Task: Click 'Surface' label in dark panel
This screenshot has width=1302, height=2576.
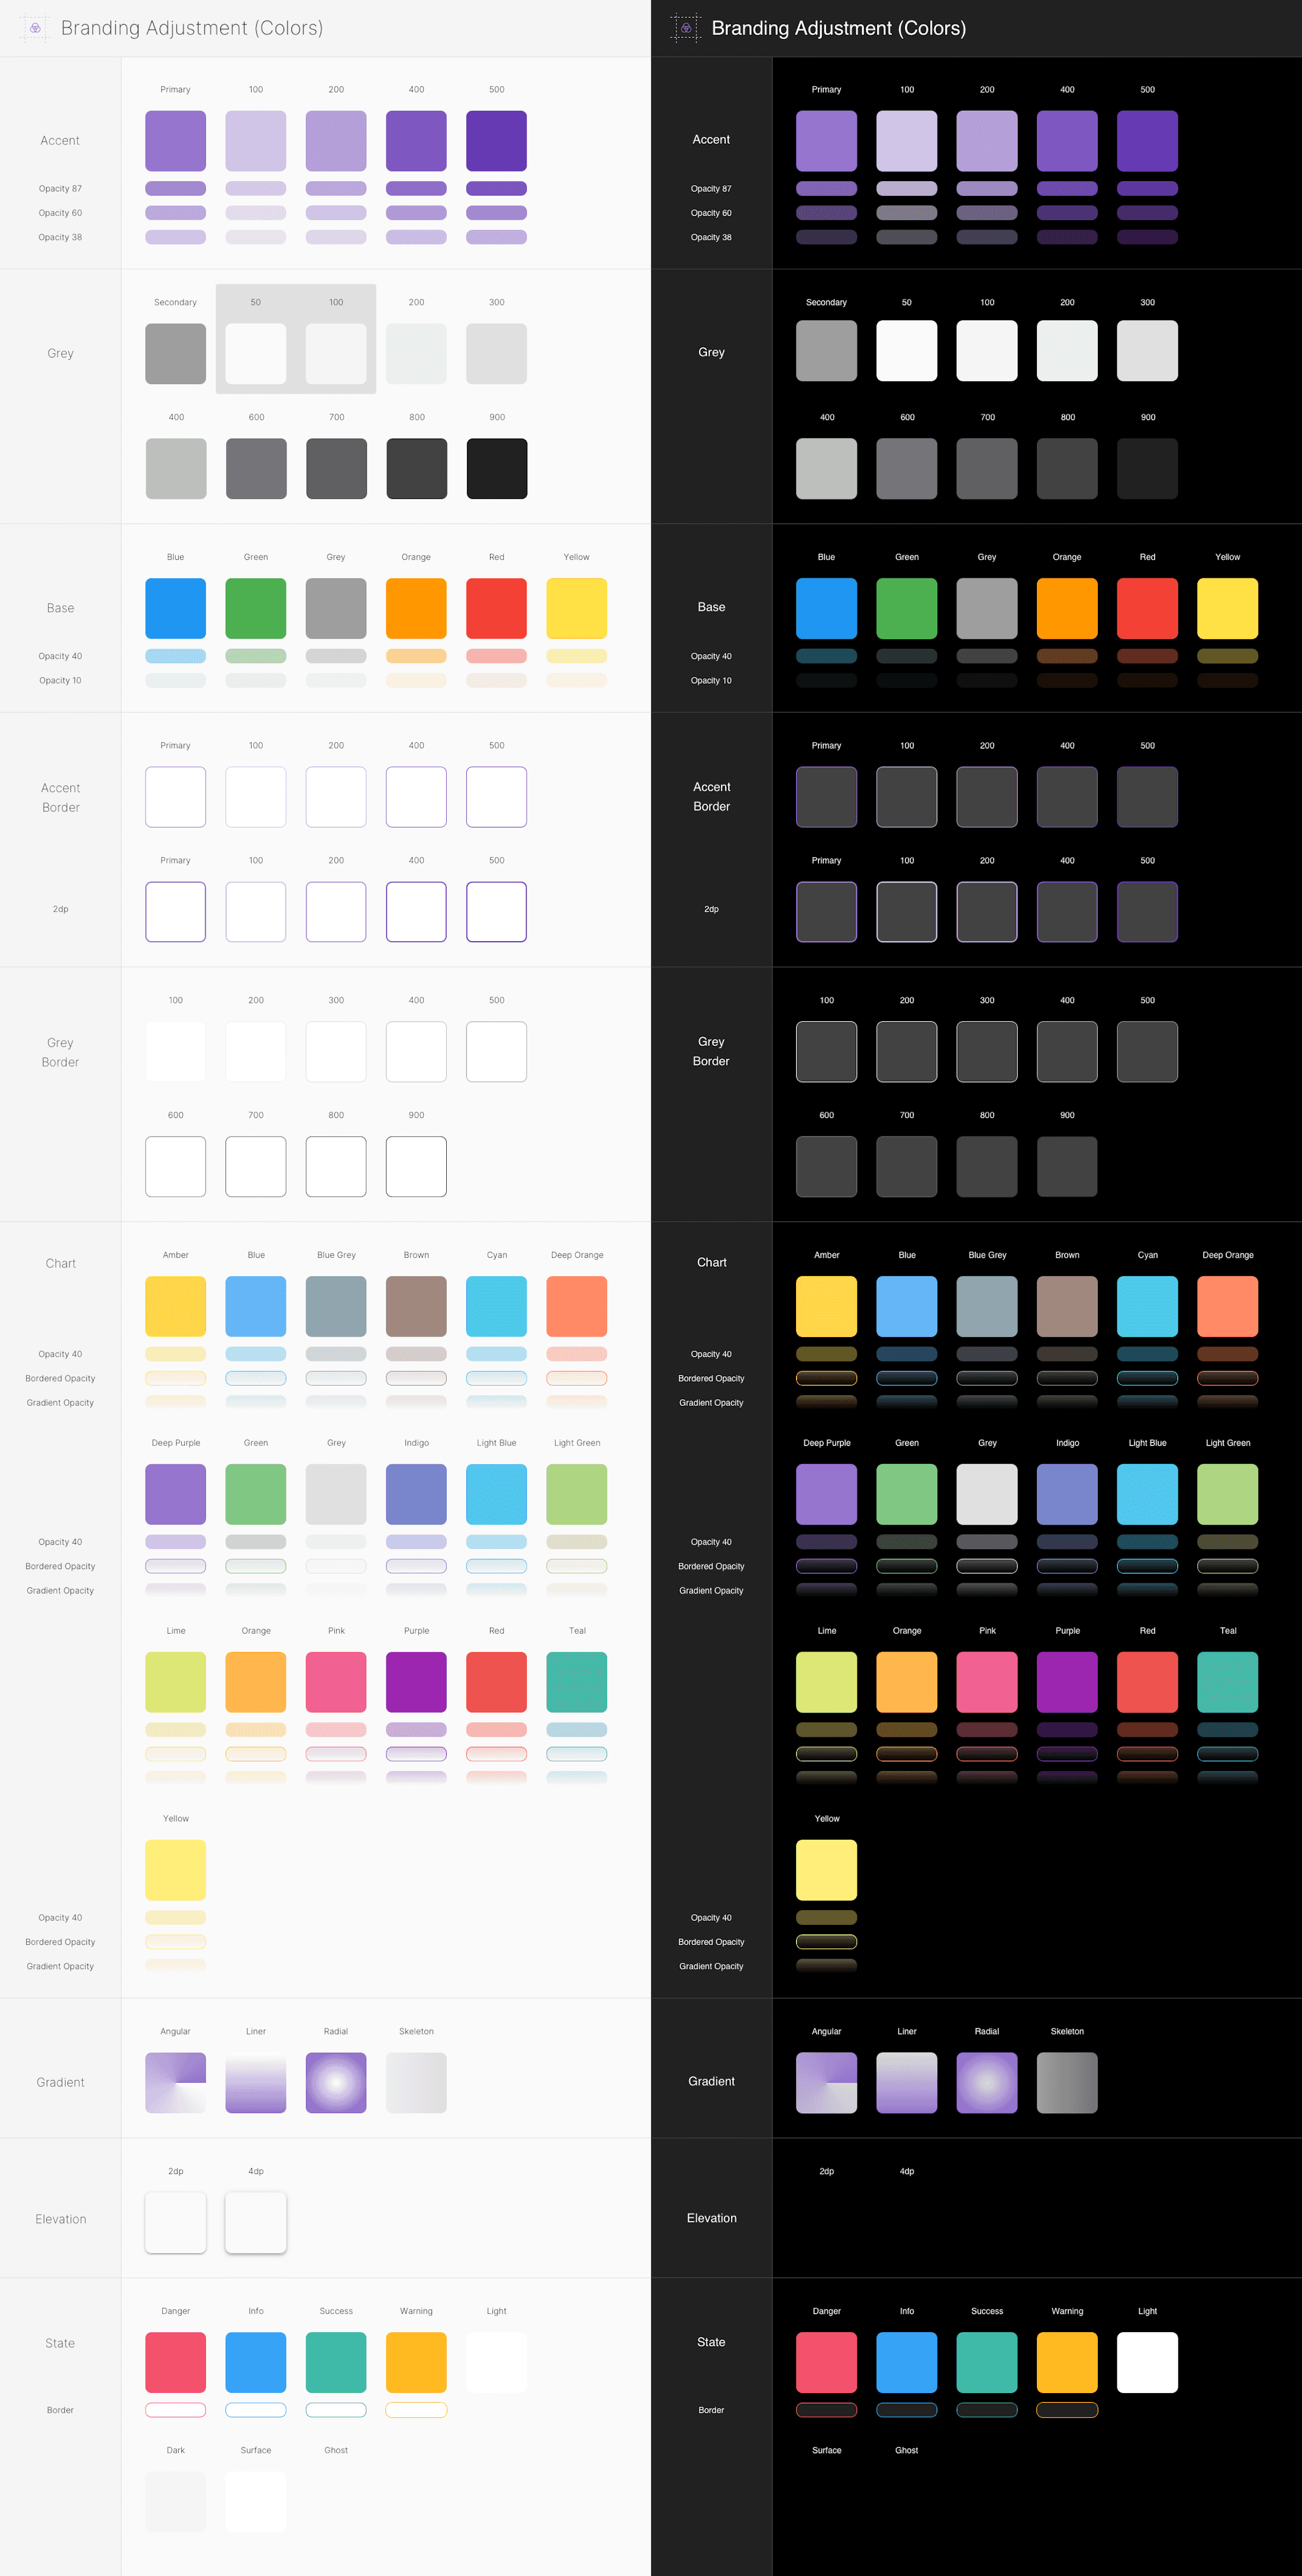Action: pyautogui.click(x=827, y=2450)
